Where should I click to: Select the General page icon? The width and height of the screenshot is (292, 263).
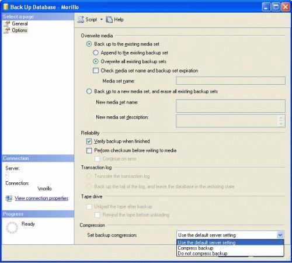(6, 24)
